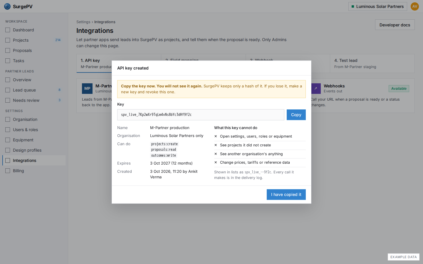Click the Billing sidebar icon
The width and height of the screenshot is (423, 264).
[x=8, y=171]
